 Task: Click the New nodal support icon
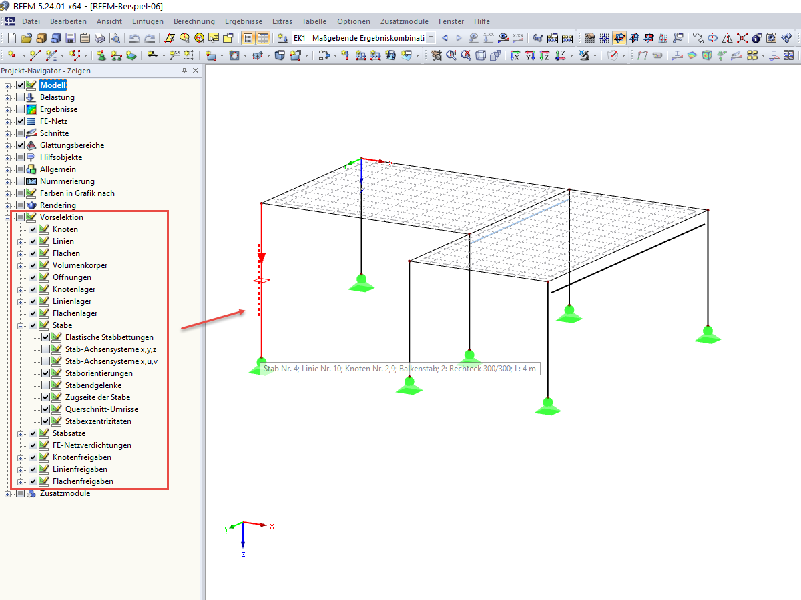(101, 55)
